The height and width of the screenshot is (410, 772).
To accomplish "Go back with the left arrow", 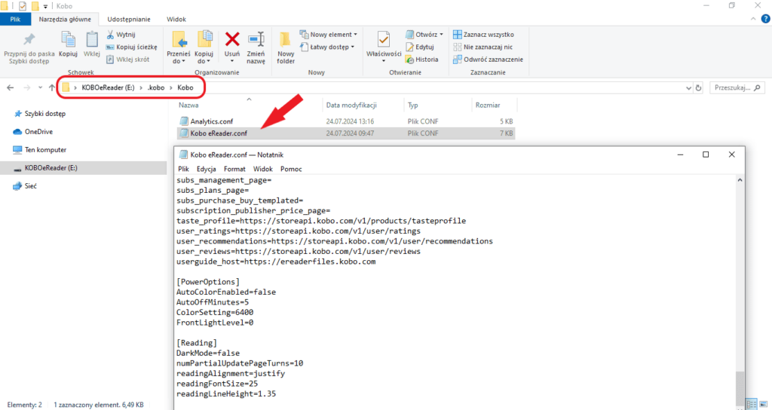I will [11, 87].
